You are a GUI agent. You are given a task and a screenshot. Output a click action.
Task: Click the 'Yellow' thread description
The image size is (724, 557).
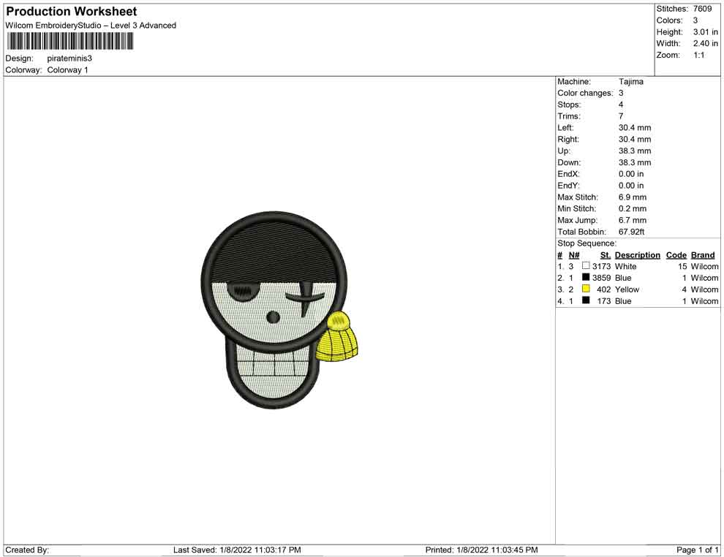tap(627, 289)
